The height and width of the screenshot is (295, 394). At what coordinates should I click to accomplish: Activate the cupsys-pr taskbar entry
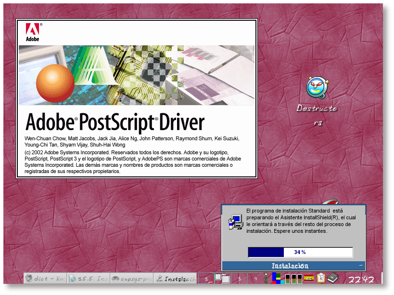131,279
